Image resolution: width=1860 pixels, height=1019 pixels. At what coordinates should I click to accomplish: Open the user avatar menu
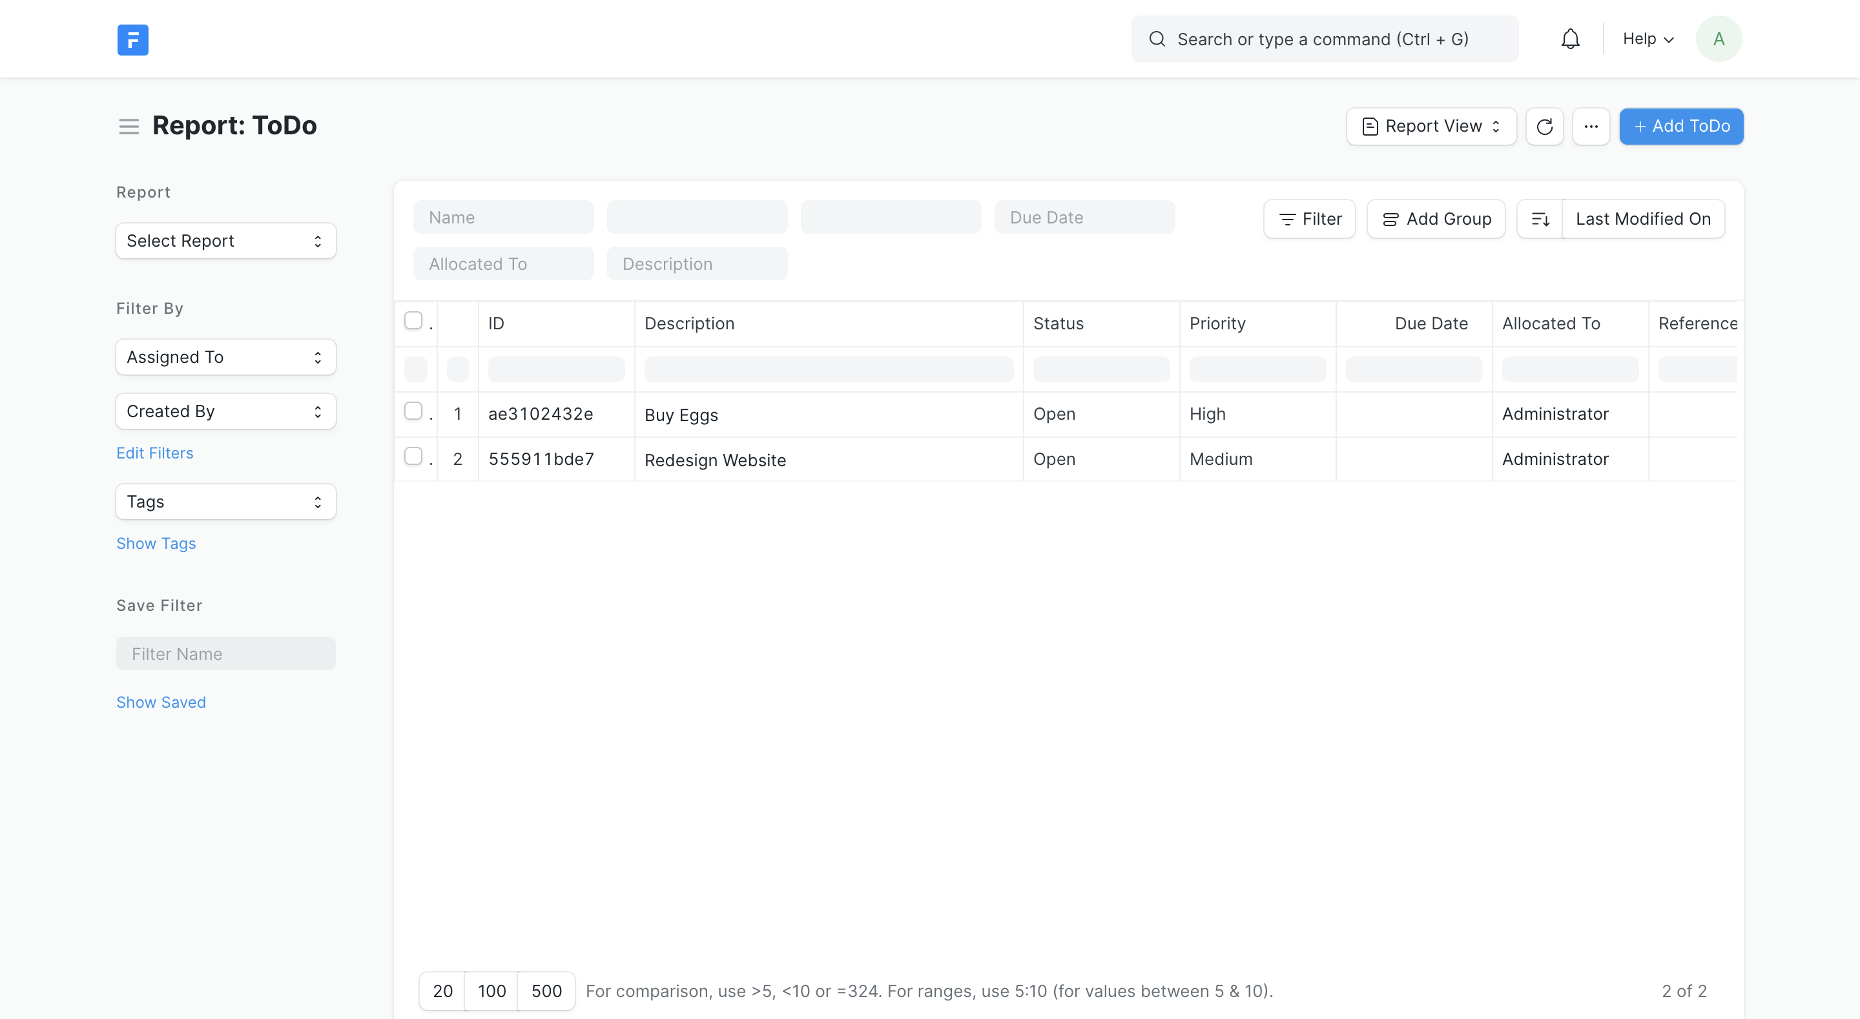pos(1719,38)
